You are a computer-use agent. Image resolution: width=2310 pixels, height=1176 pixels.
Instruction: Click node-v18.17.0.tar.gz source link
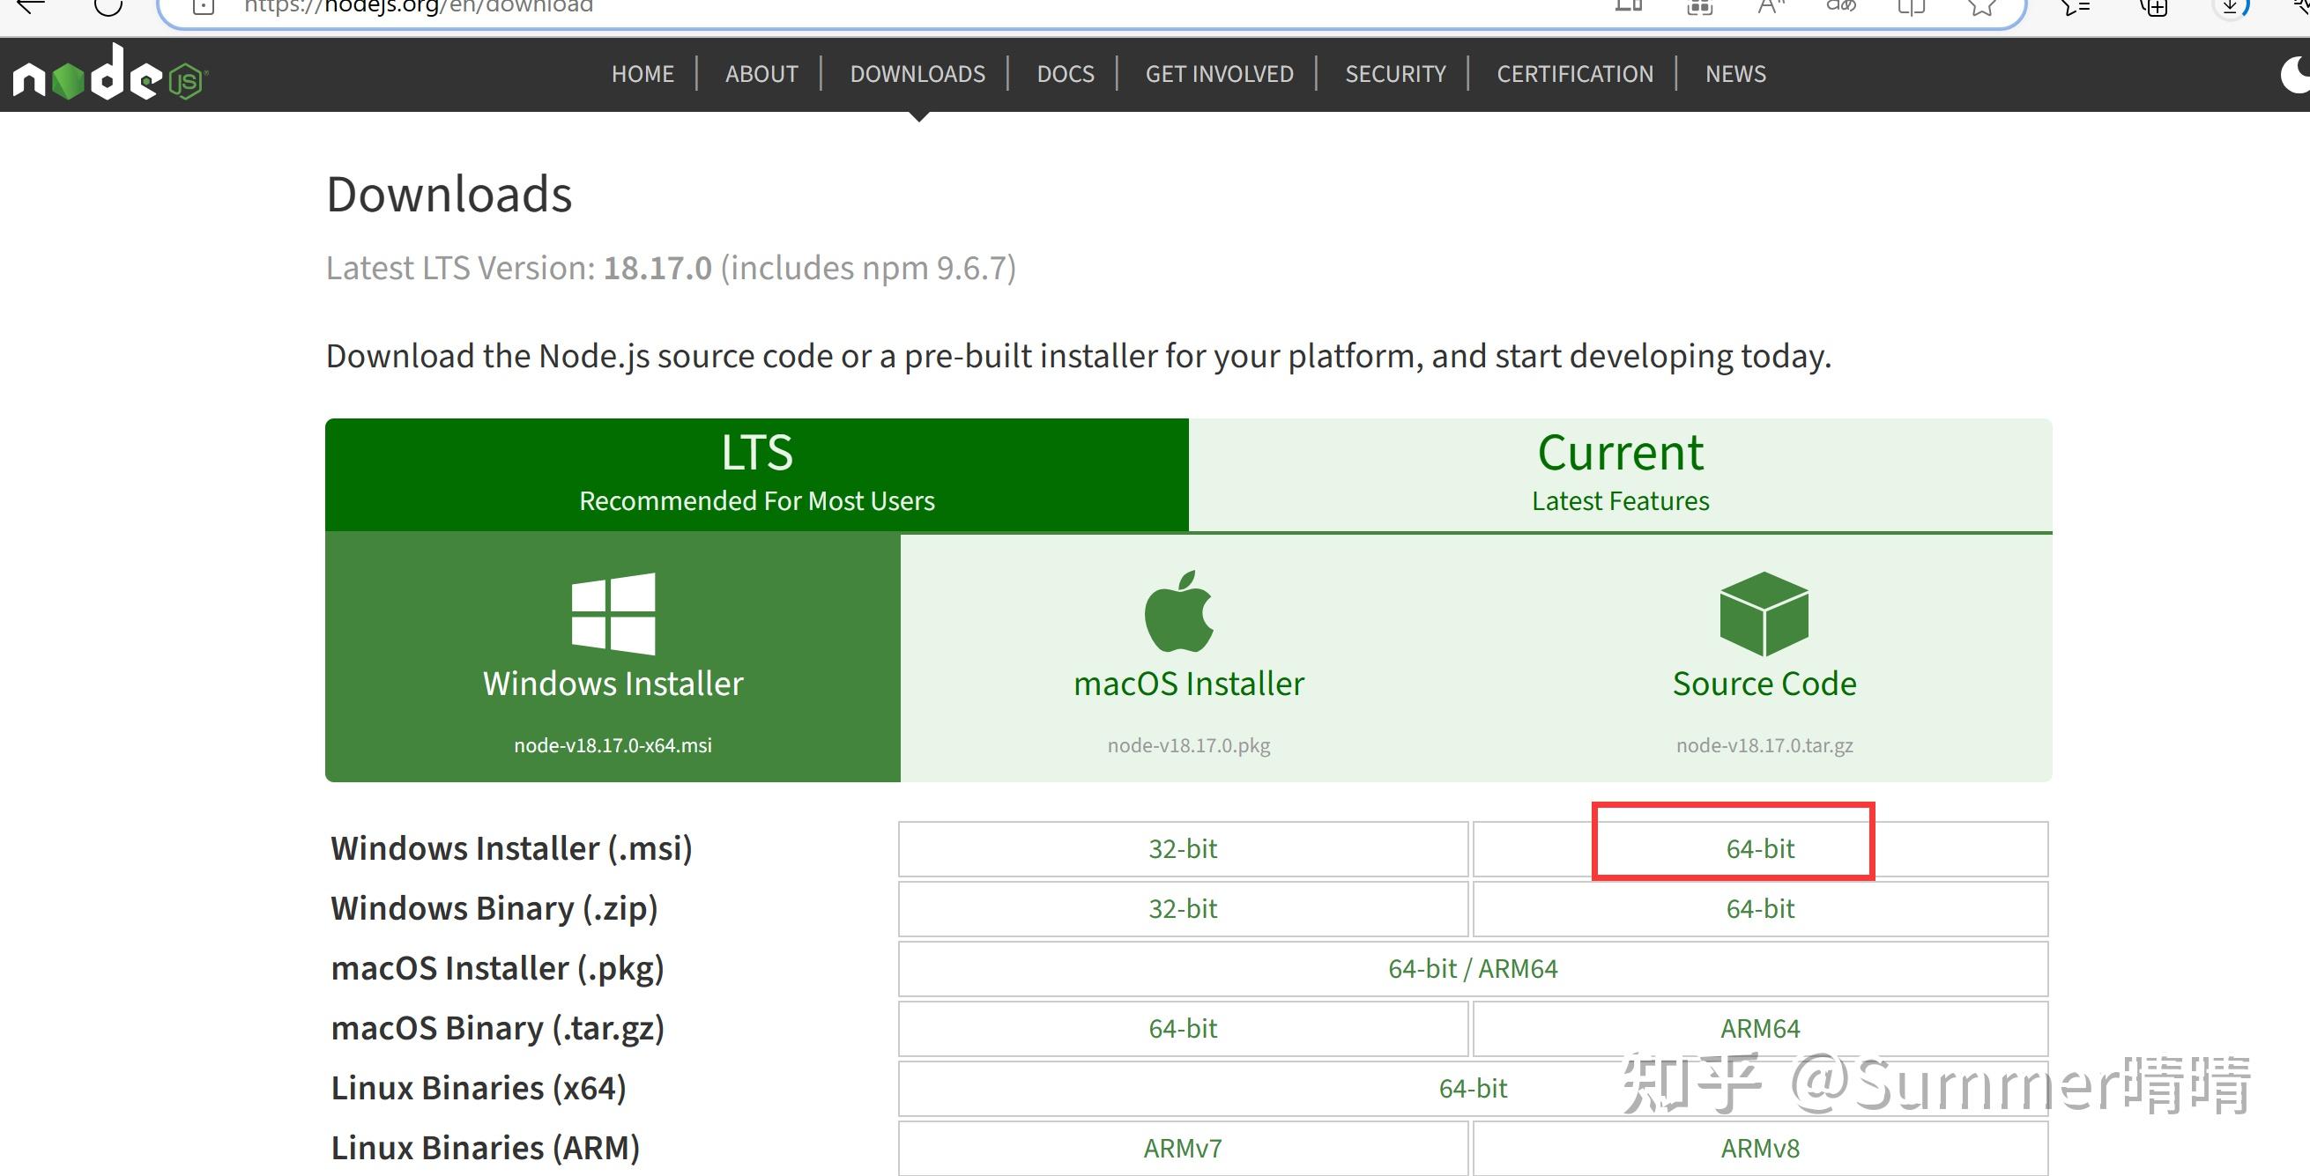(1764, 745)
